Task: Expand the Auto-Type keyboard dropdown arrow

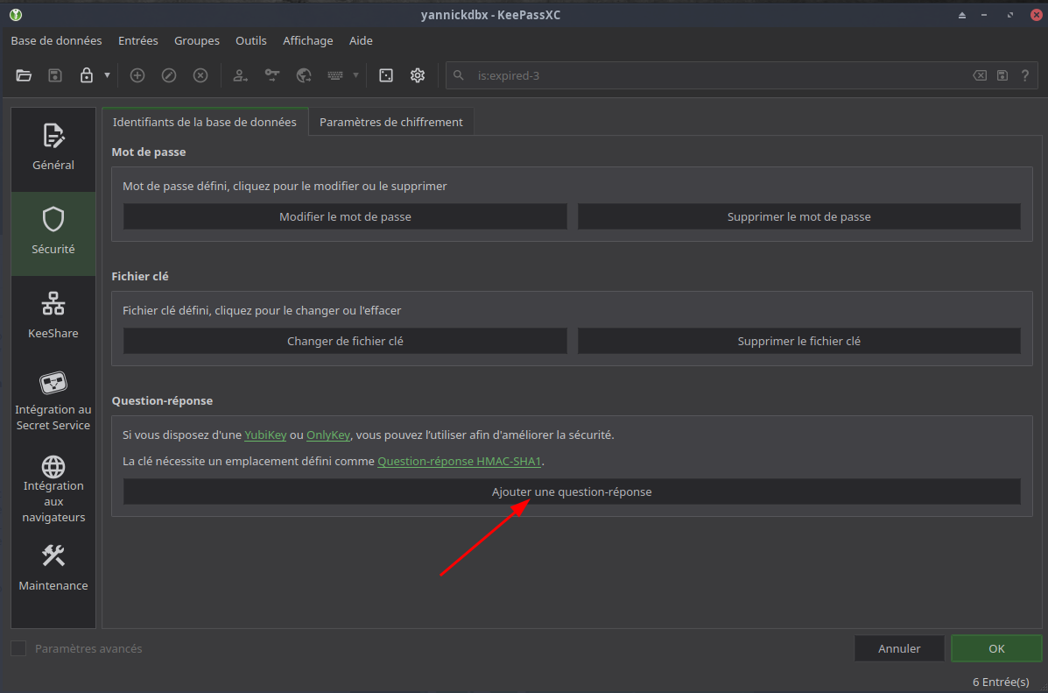Action: click(355, 75)
